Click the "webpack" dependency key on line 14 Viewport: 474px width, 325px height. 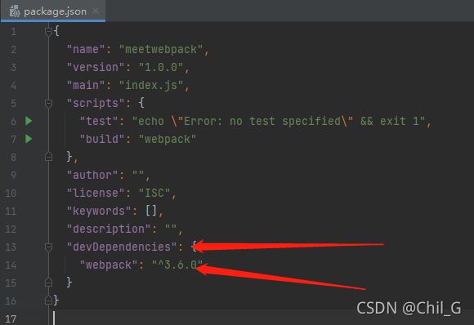click(x=109, y=265)
